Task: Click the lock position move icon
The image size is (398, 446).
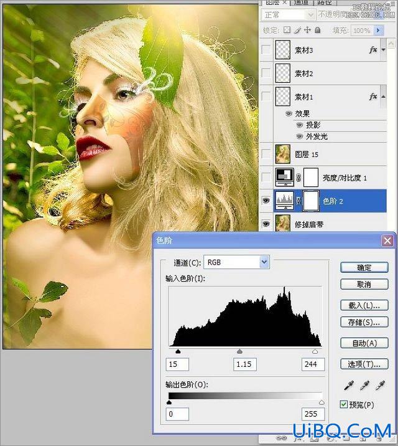Action: click(307, 30)
